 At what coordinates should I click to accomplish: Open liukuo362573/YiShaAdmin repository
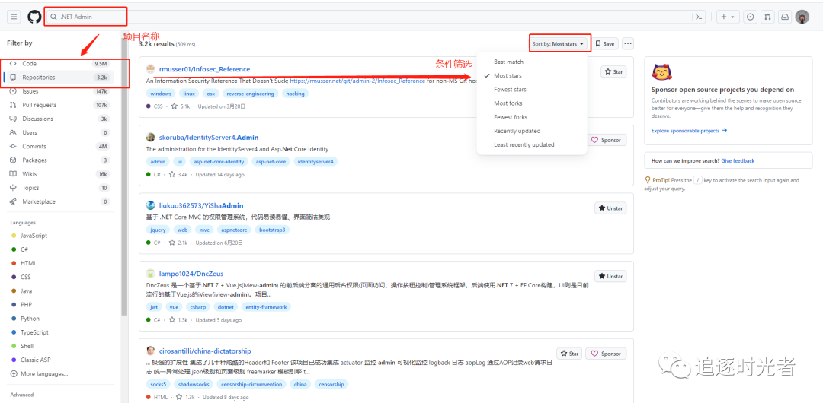tap(201, 205)
